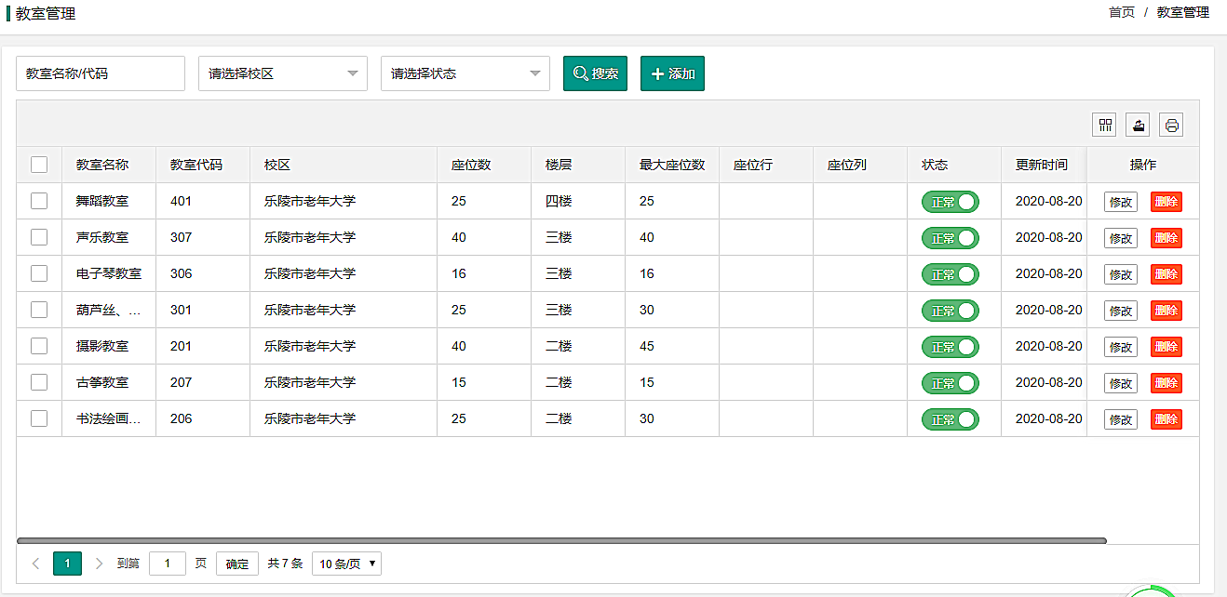Toggle status switch for 摄影教室 row

(950, 347)
